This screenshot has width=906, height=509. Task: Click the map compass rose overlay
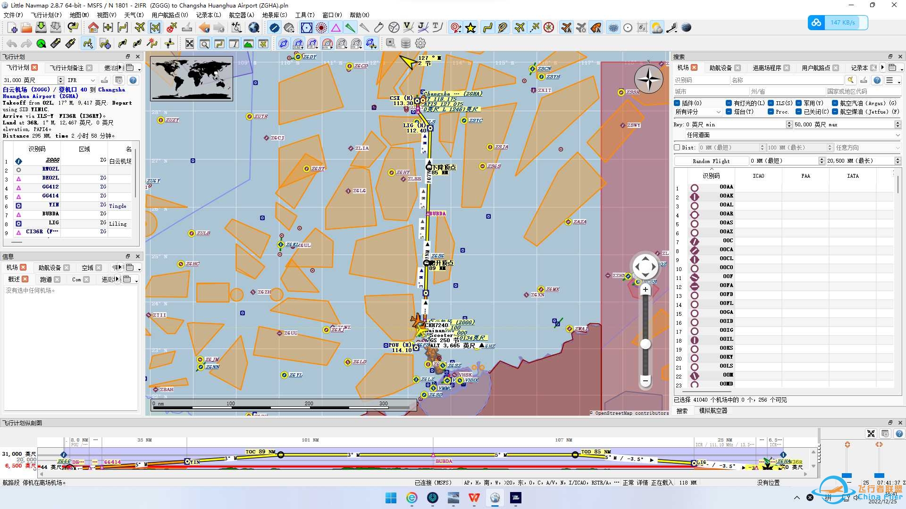649,79
